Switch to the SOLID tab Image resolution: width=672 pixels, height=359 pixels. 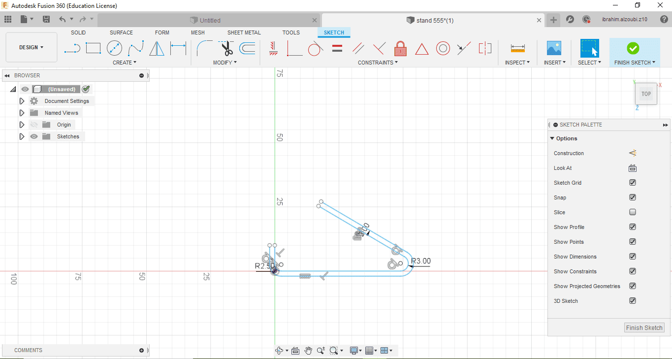pos(78,33)
